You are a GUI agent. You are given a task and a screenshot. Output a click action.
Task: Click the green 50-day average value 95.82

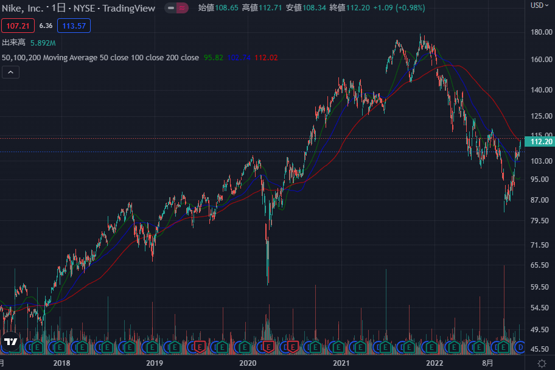coord(214,58)
